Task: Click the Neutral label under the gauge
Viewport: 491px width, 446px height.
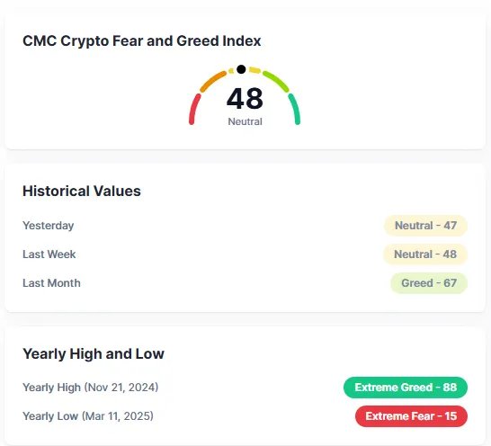Action: pyautogui.click(x=245, y=121)
